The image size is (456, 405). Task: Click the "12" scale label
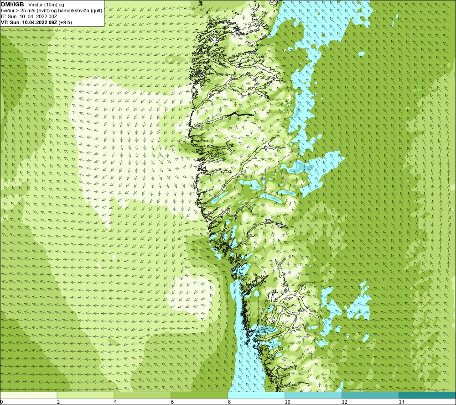point(344,402)
